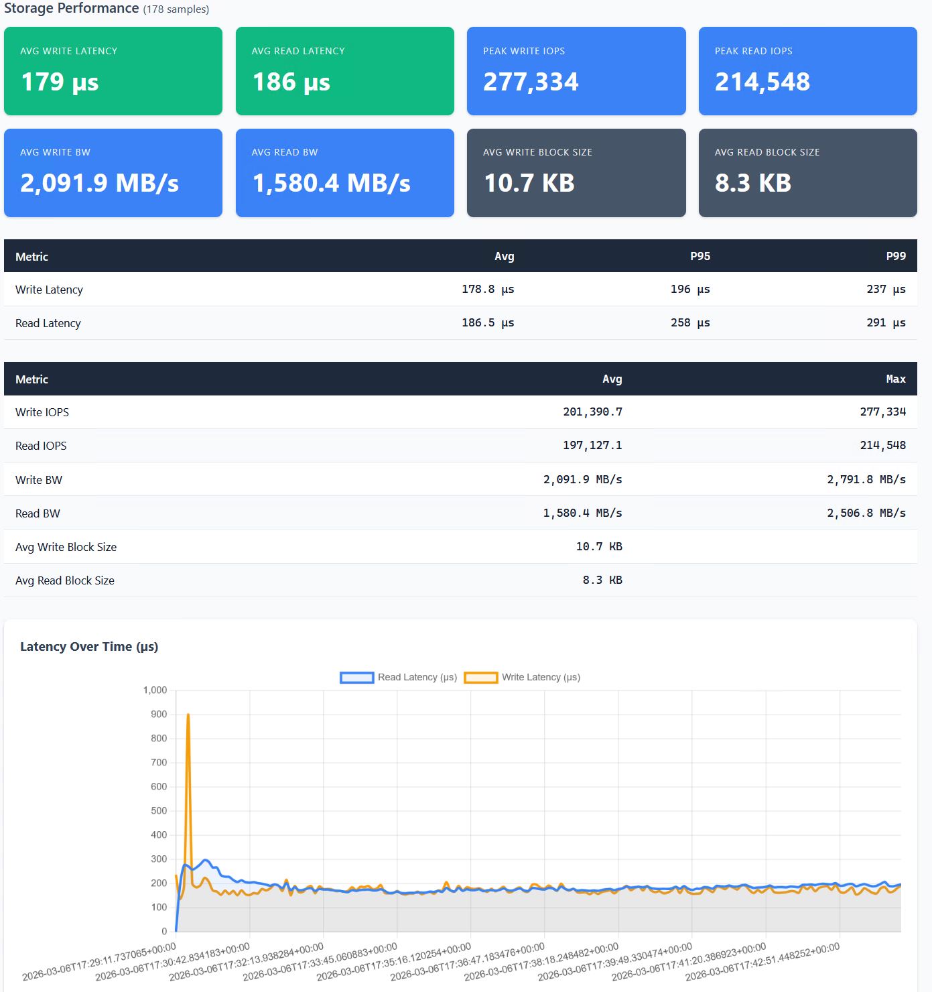Select the Avg Write Latency card
This screenshot has height=992, width=932.
tap(113, 71)
